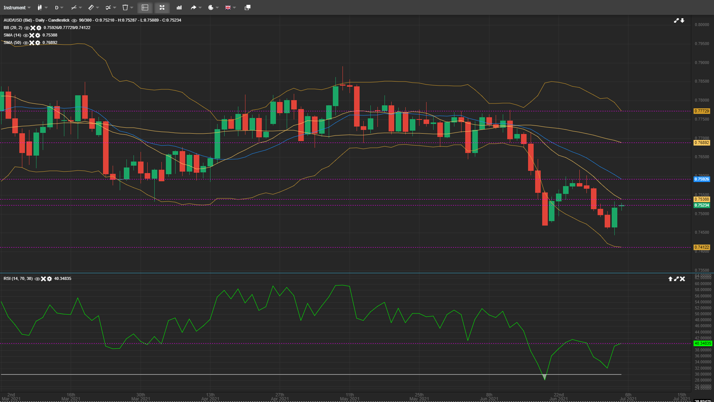Toggle the fit-to-screen autoscale button
The height and width of the screenshot is (402, 714).
point(162,7)
